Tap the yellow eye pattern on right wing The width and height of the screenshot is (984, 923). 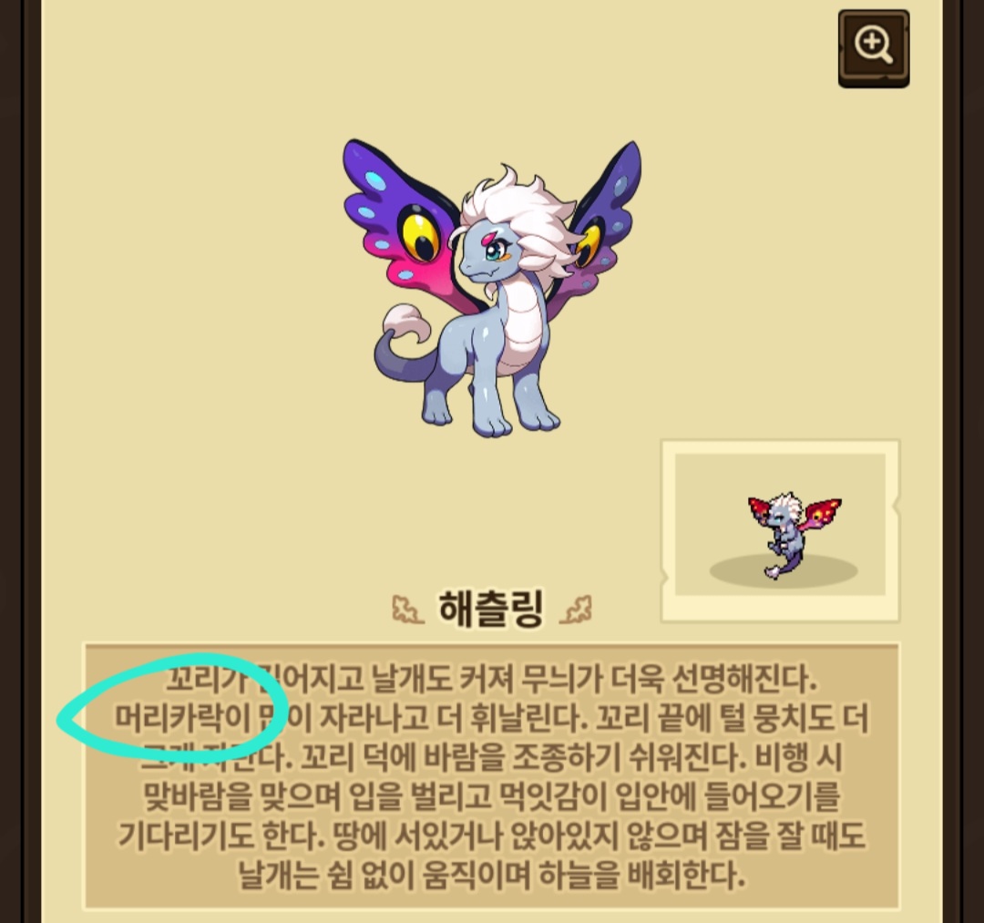click(x=588, y=245)
